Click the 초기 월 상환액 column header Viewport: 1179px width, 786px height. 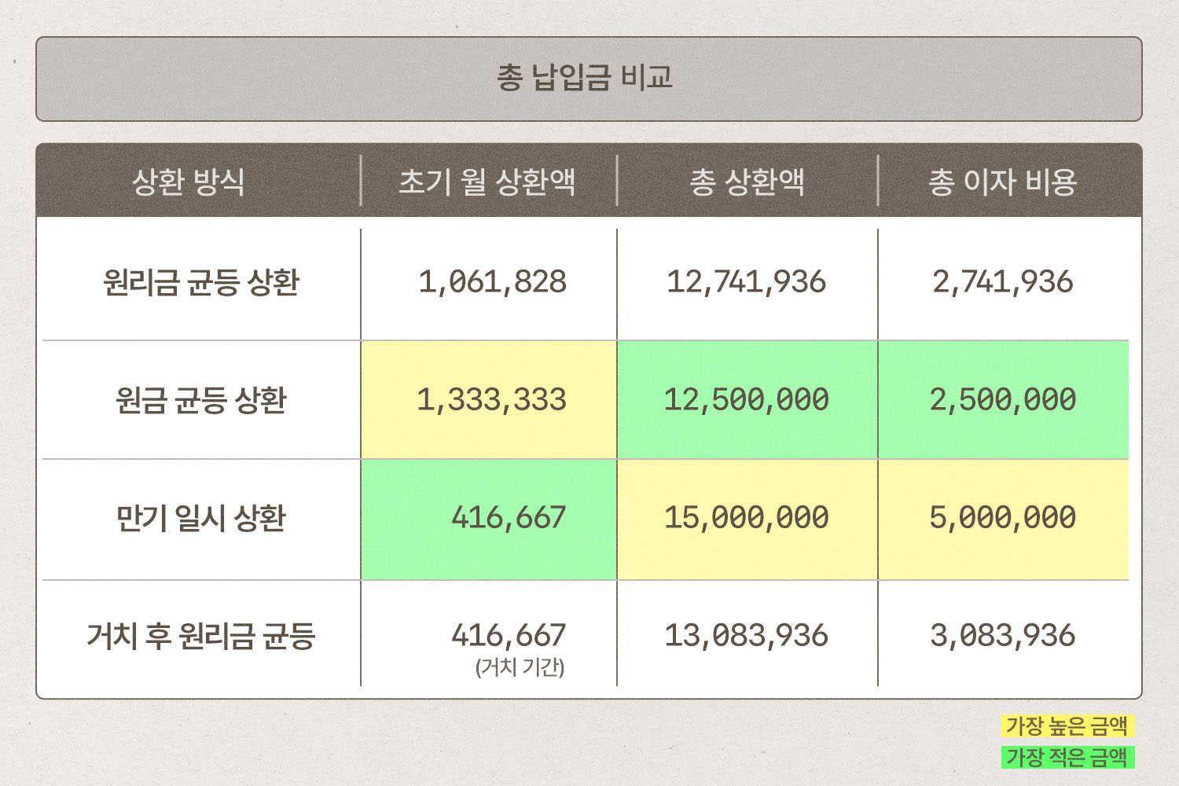click(x=487, y=182)
